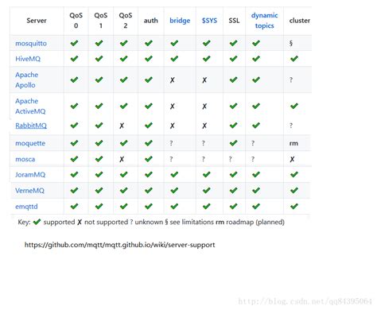Click the bridge column header link
Screen dimensions: 377x310
pos(180,21)
